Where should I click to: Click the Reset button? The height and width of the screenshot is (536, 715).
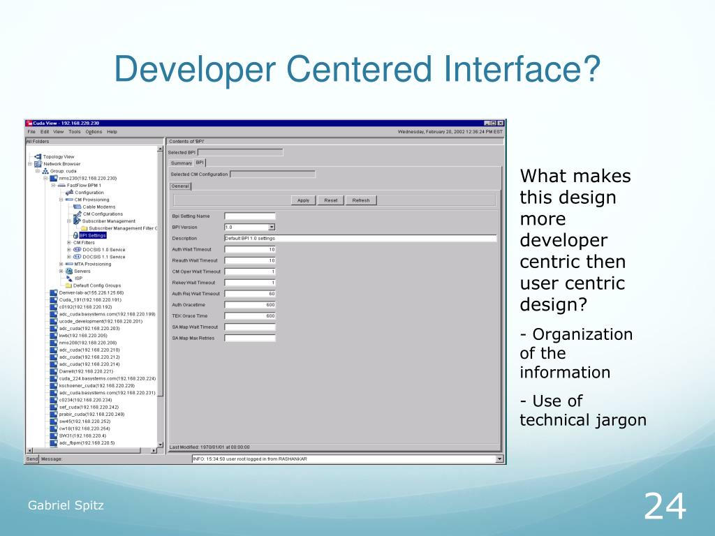[330, 200]
